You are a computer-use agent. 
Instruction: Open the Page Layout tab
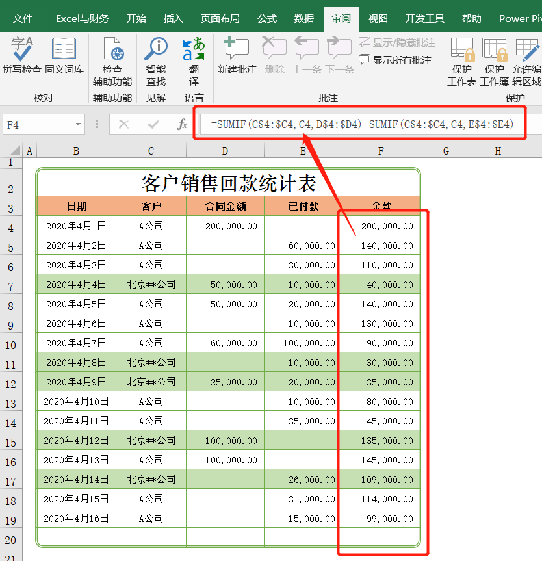(x=220, y=18)
